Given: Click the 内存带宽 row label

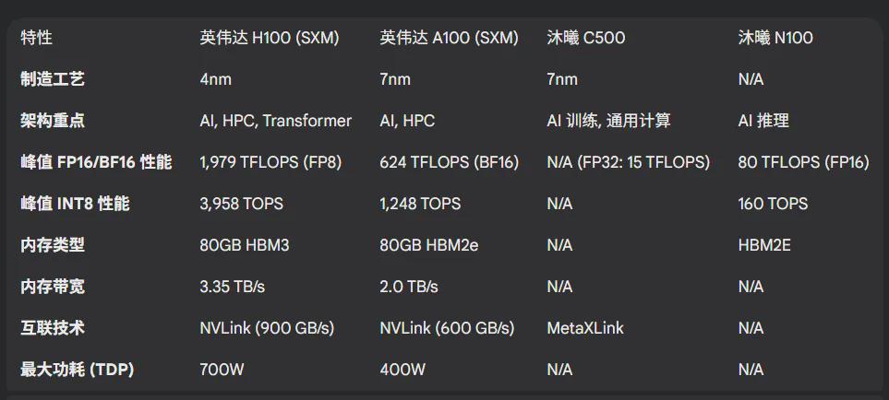Looking at the screenshot, I should pos(53,287).
